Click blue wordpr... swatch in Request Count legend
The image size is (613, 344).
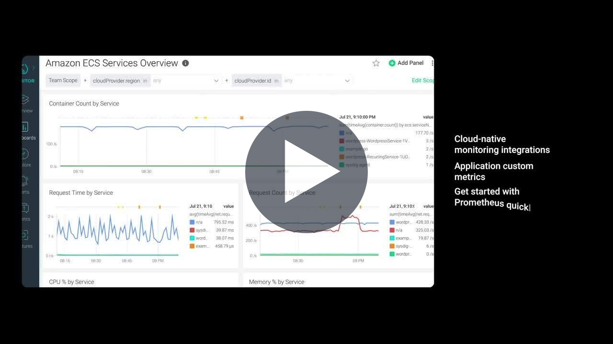(392, 222)
